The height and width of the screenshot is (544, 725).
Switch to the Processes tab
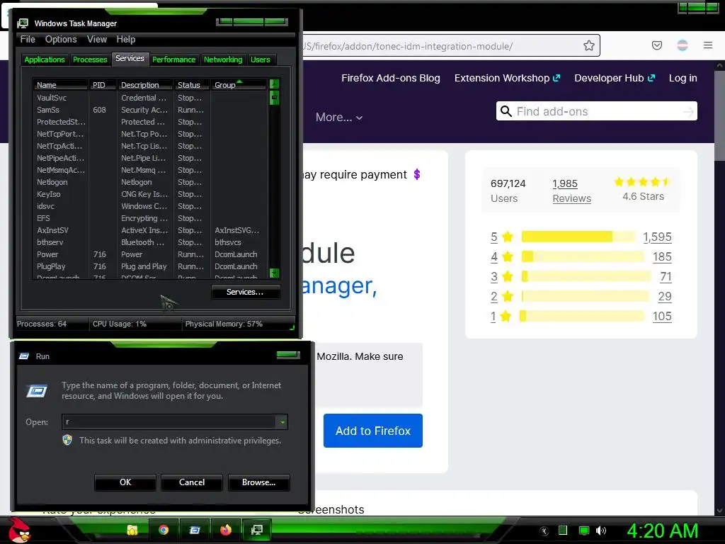pos(90,59)
